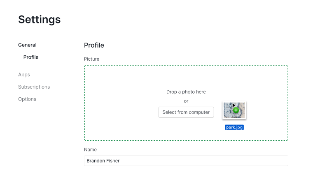Click the Name field label
313x169 pixels.
[x=91, y=149]
